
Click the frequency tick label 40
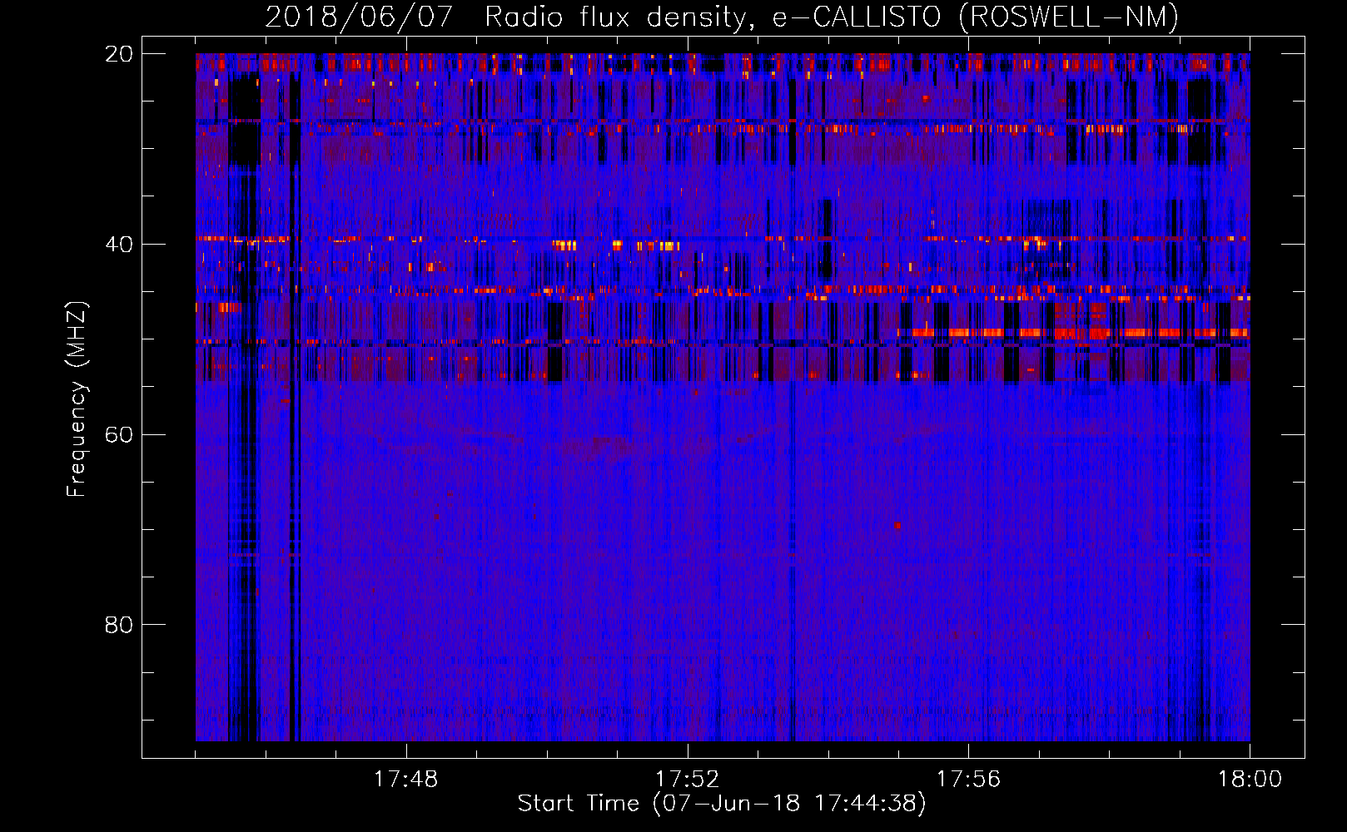[x=118, y=245]
